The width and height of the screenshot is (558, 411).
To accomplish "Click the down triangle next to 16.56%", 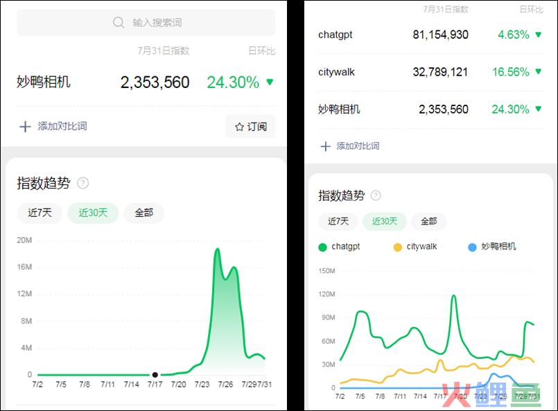I will (x=539, y=71).
